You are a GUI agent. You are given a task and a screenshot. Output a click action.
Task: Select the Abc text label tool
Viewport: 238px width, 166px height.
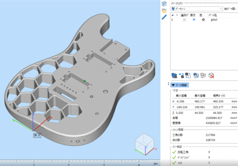click(x=164, y=10)
